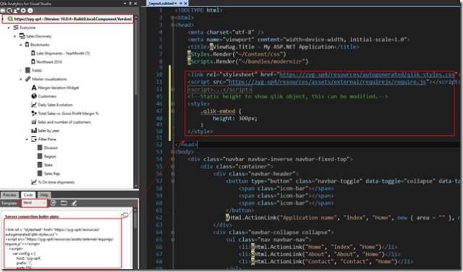Click the Fields node icon
Screen dimensions: 463x272
(27, 70)
